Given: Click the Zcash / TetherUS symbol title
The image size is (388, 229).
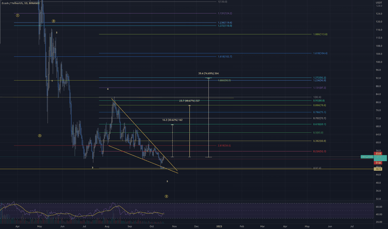Looking at the screenshot, I should coord(21,3).
